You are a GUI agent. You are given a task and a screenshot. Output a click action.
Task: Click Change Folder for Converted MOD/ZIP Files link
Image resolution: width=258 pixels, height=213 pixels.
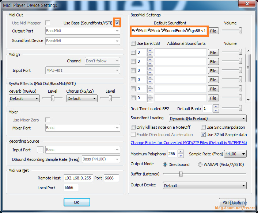(x=189, y=143)
